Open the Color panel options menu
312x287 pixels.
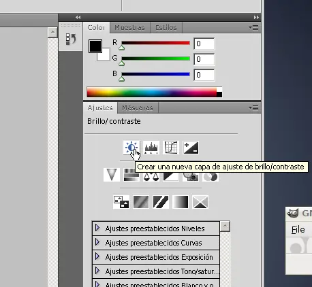[x=253, y=28]
